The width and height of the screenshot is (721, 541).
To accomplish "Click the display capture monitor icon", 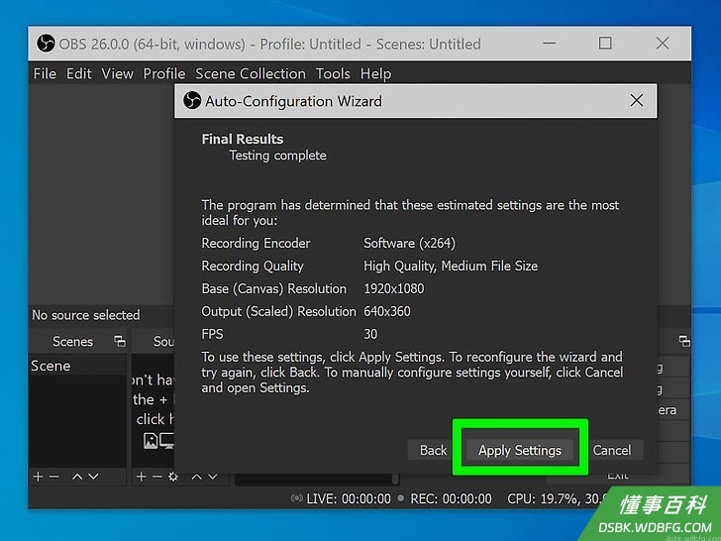I will click(167, 441).
